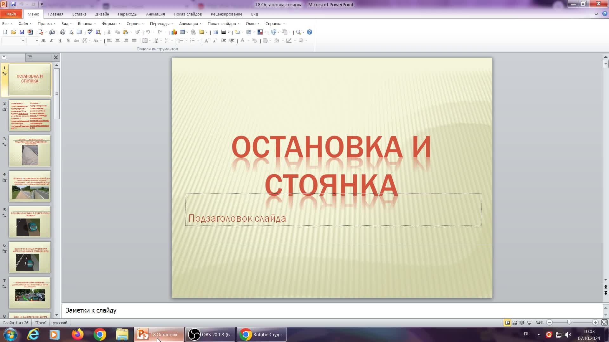
Task: Open the Help question mark icon
Action: click(x=310, y=32)
